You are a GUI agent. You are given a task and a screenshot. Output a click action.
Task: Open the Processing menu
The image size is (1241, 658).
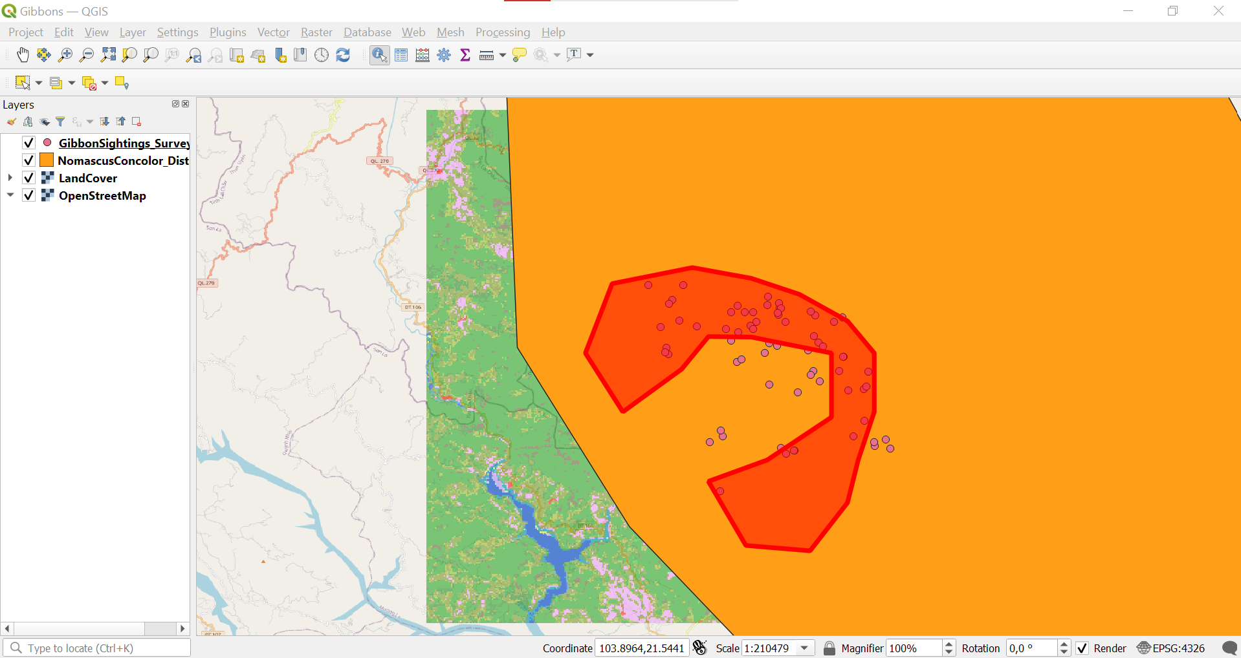(x=503, y=32)
